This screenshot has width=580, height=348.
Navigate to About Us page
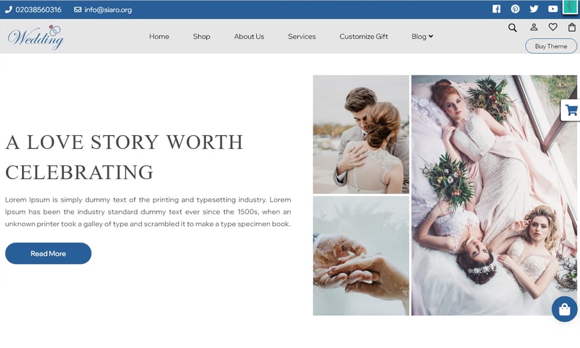coord(249,37)
